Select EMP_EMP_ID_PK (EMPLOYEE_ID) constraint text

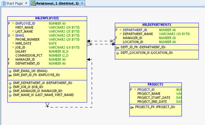(x=37, y=75)
